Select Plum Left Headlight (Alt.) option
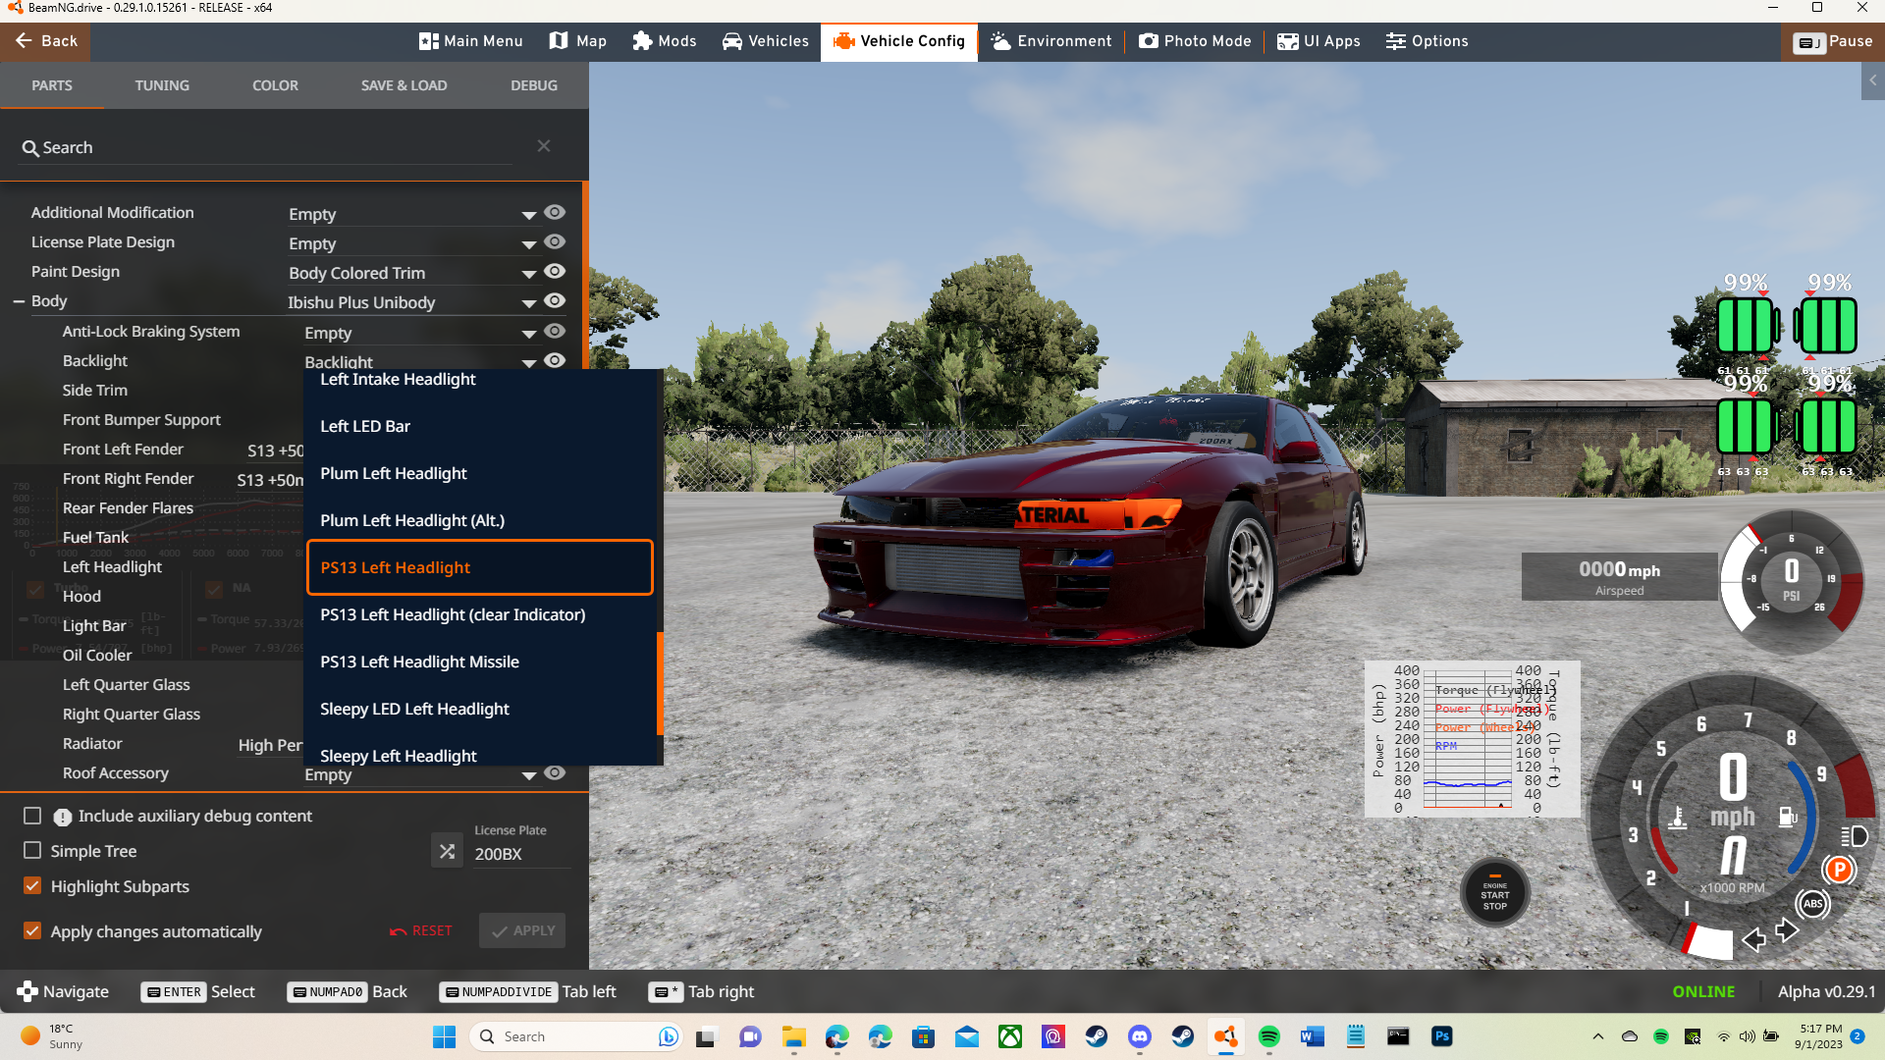Viewport: 1885px width, 1060px height. 479,520
